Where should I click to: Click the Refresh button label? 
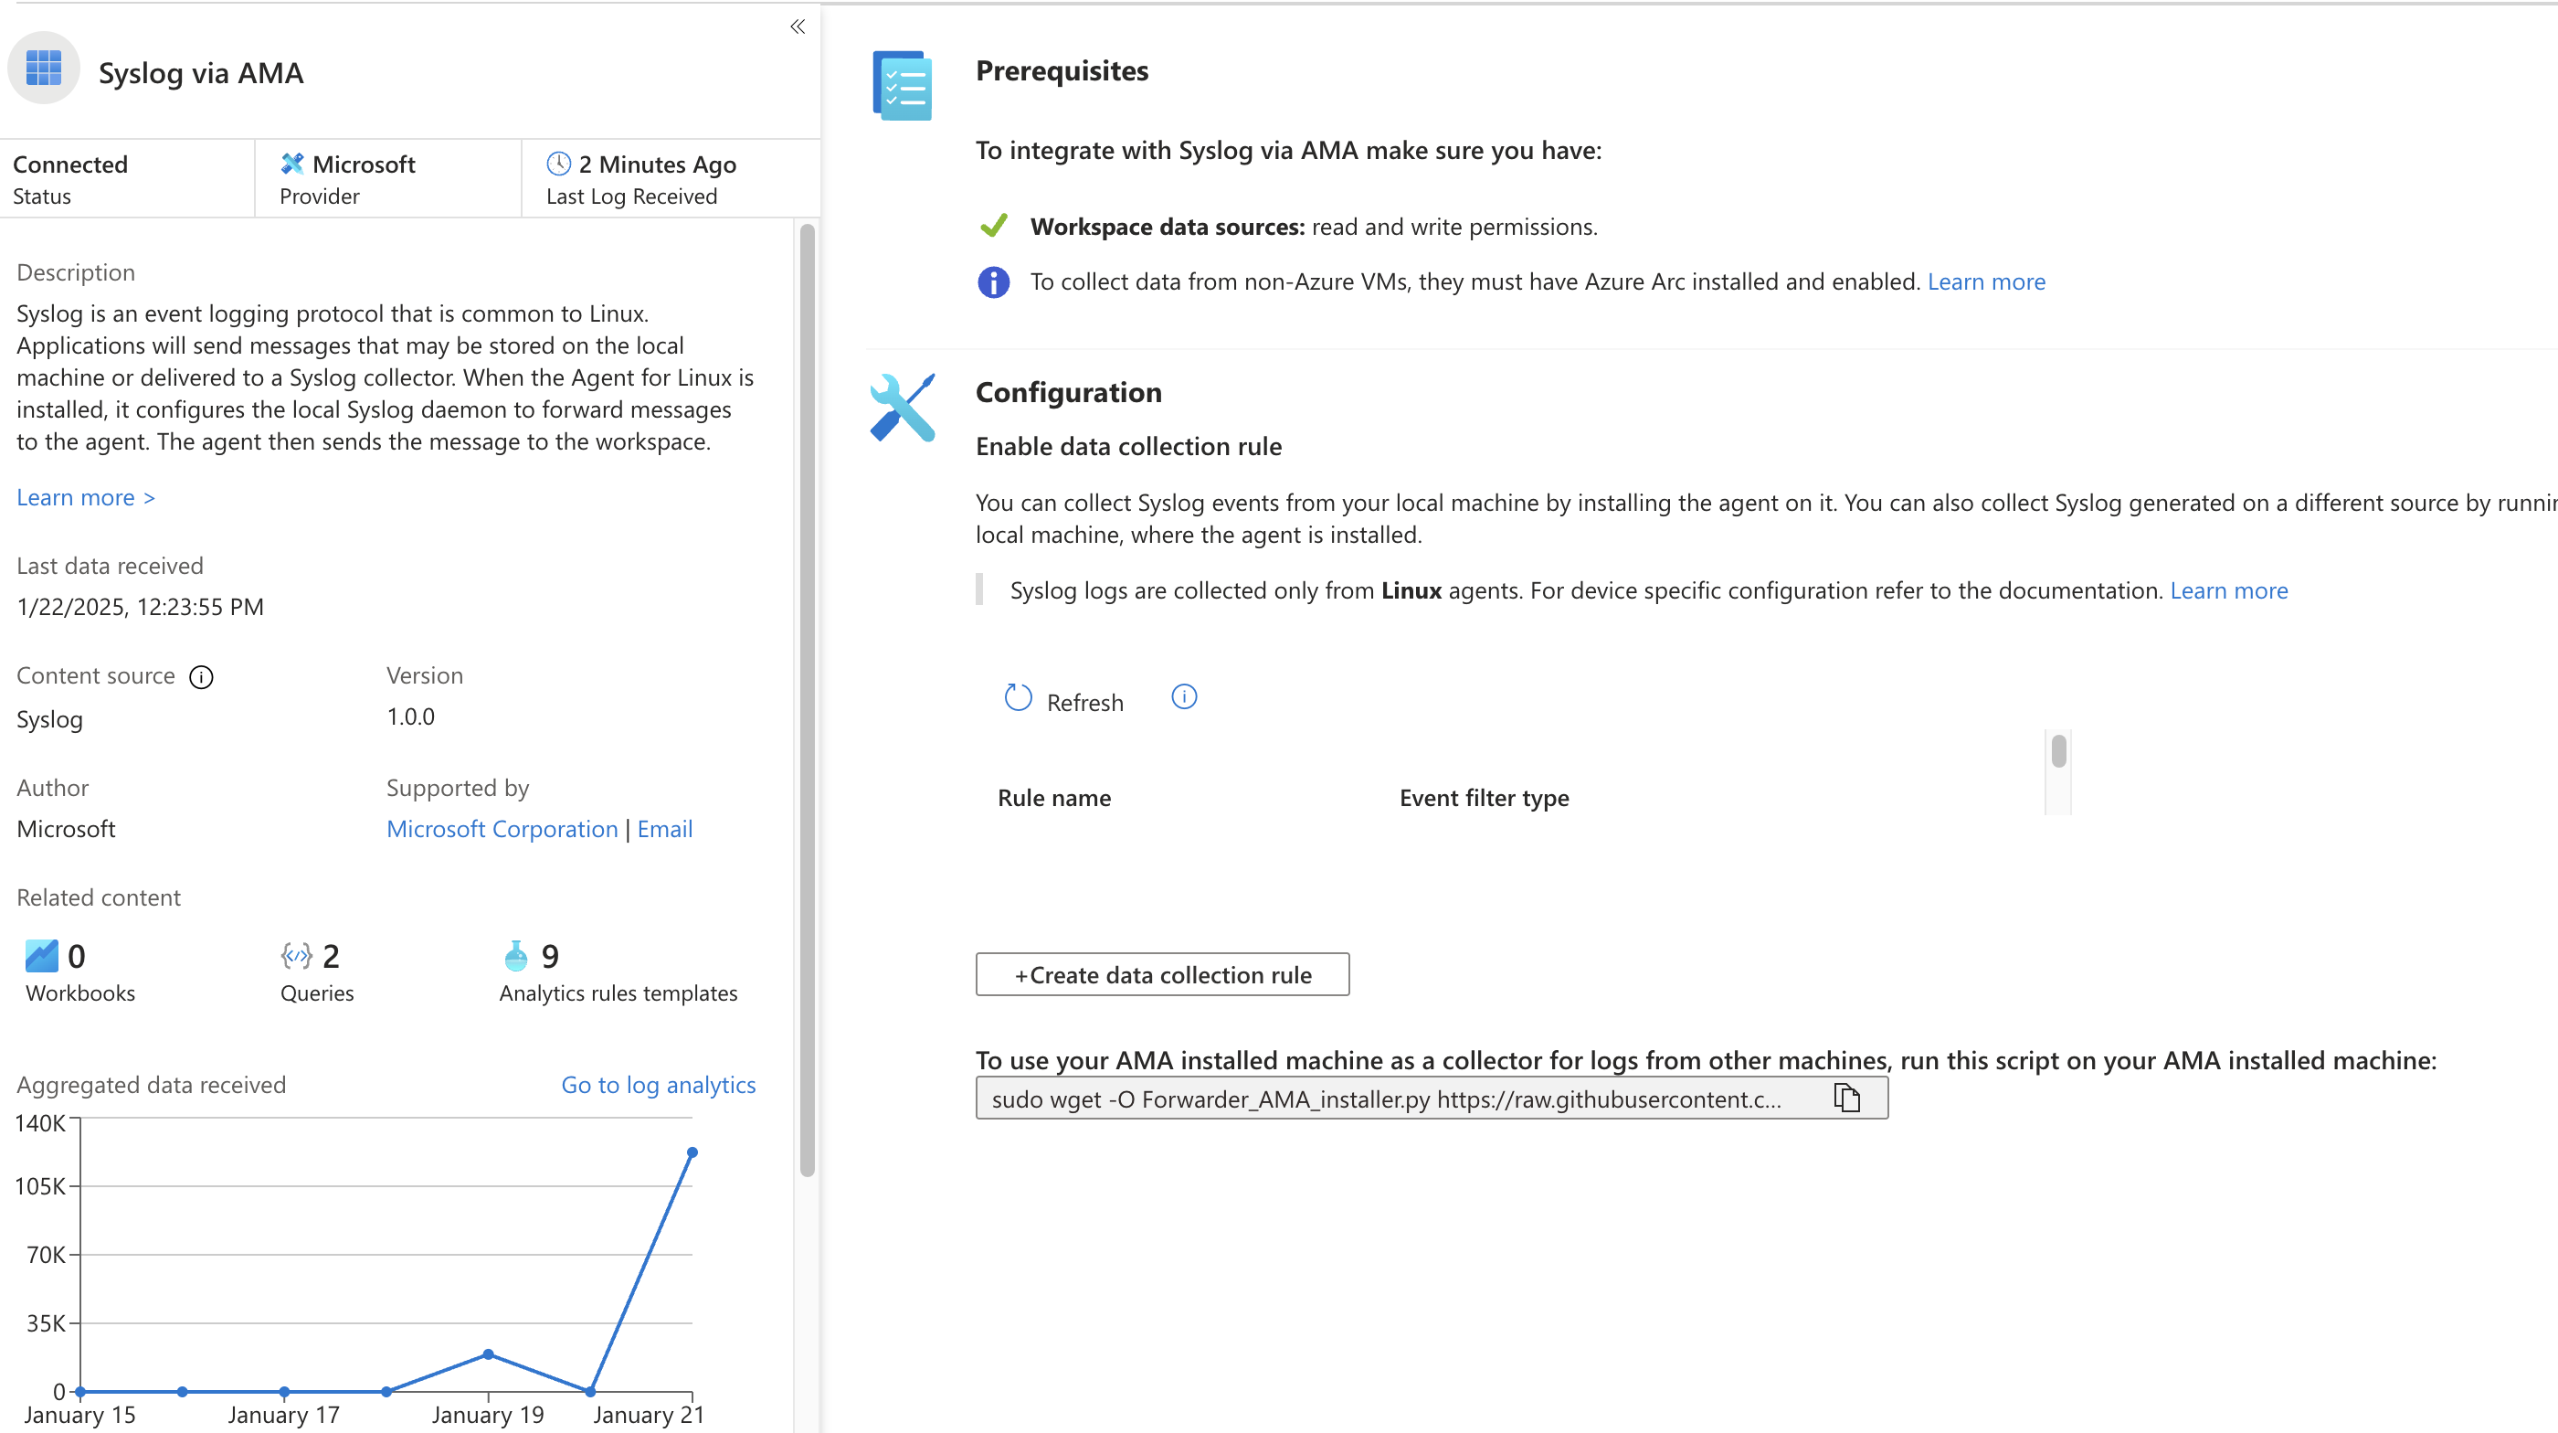point(1084,703)
